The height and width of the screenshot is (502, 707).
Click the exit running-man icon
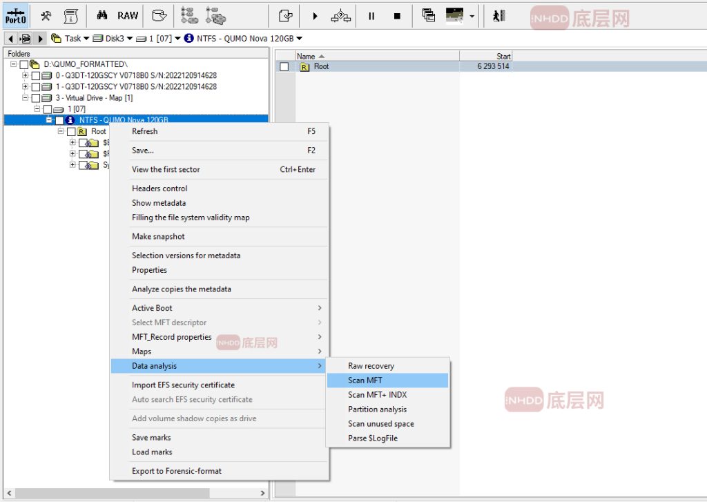click(x=498, y=15)
